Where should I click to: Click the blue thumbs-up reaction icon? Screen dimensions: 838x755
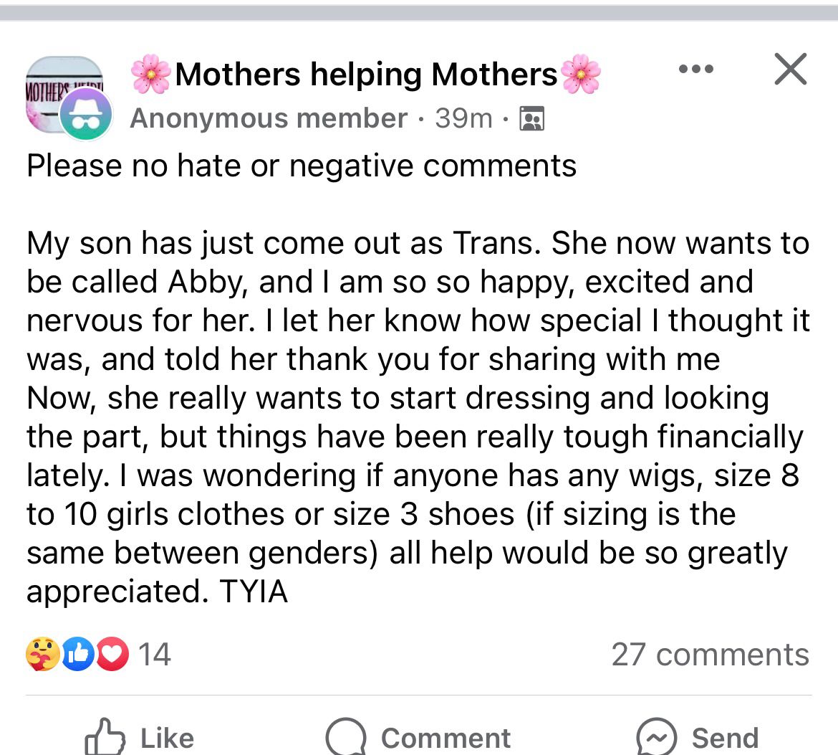(77, 654)
